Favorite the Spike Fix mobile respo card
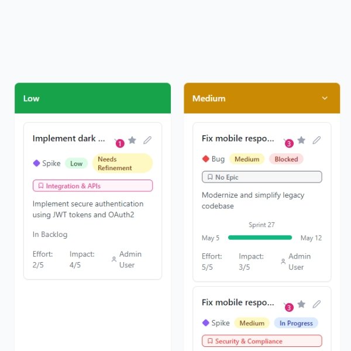 (301, 304)
